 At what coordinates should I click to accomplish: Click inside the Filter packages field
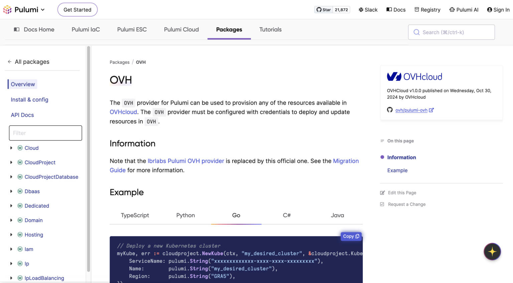tap(45, 133)
